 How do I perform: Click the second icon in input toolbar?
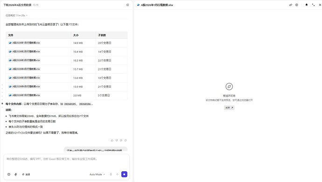(15, 175)
